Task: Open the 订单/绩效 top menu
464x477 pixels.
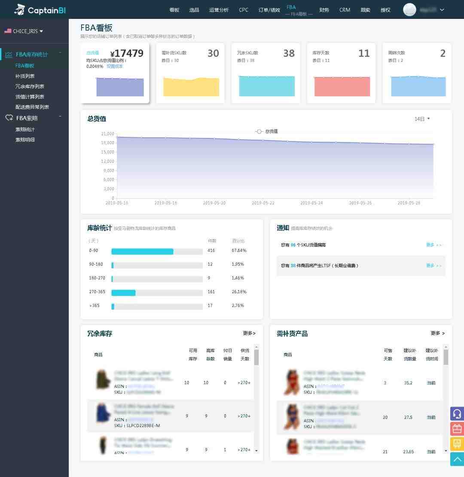Action: [269, 10]
